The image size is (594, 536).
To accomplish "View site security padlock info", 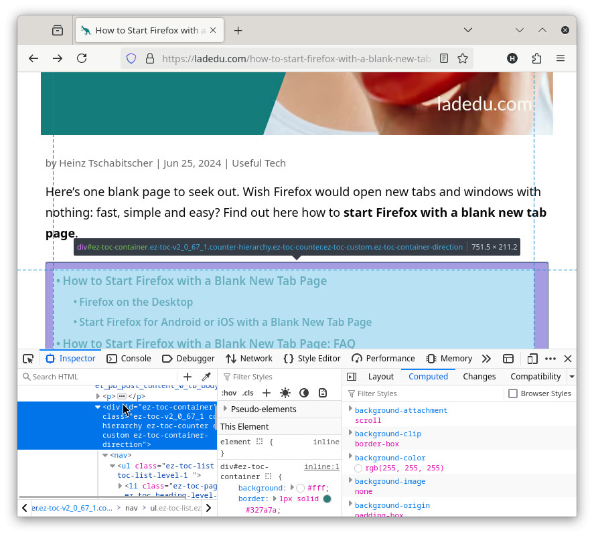I will (150, 58).
